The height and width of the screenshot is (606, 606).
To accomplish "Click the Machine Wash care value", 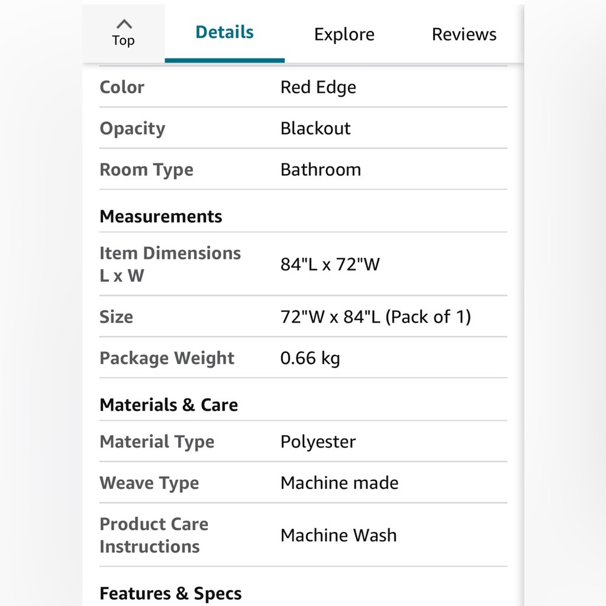I will pos(339,536).
